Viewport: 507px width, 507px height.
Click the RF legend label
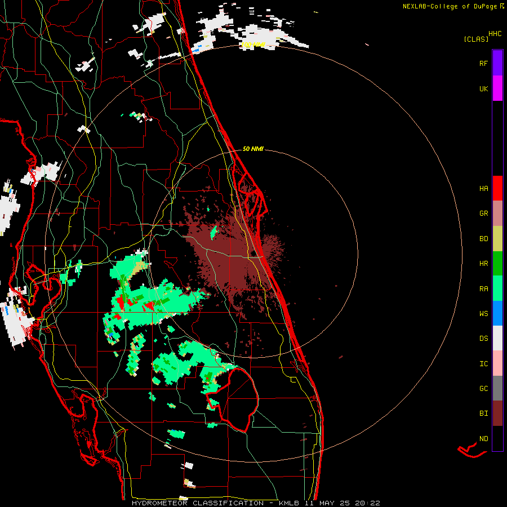[x=484, y=63]
